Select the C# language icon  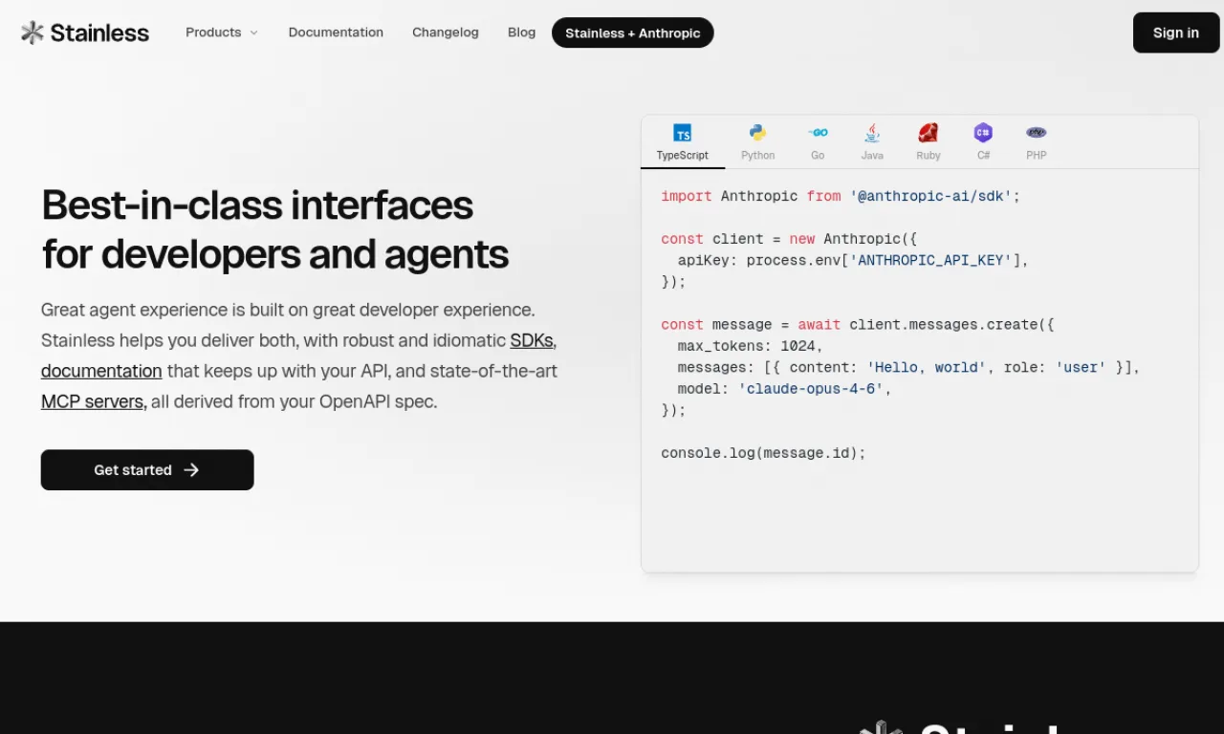983,133
